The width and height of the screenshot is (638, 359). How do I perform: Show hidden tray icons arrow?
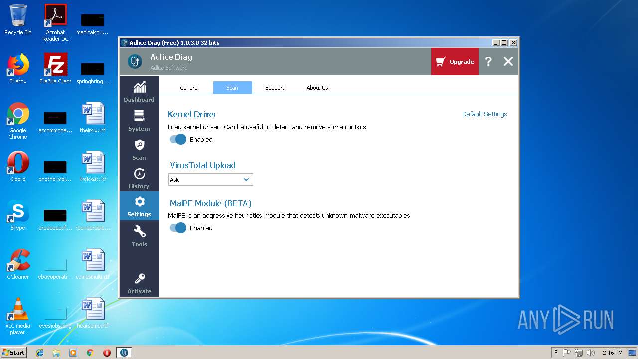click(x=556, y=353)
